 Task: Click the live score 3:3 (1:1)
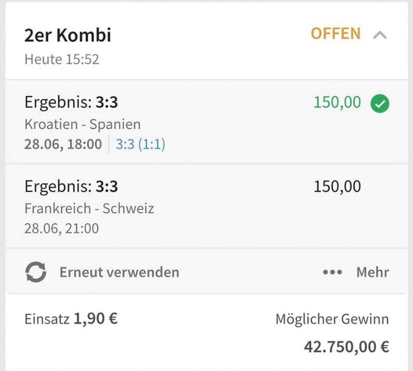[140, 145]
